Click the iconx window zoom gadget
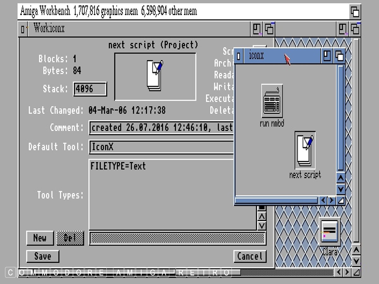The width and height of the screenshot is (379, 284). (327, 56)
